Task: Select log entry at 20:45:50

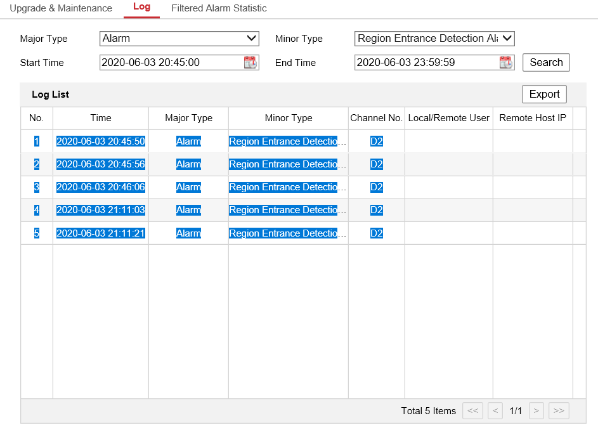Action: (x=100, y=141)
